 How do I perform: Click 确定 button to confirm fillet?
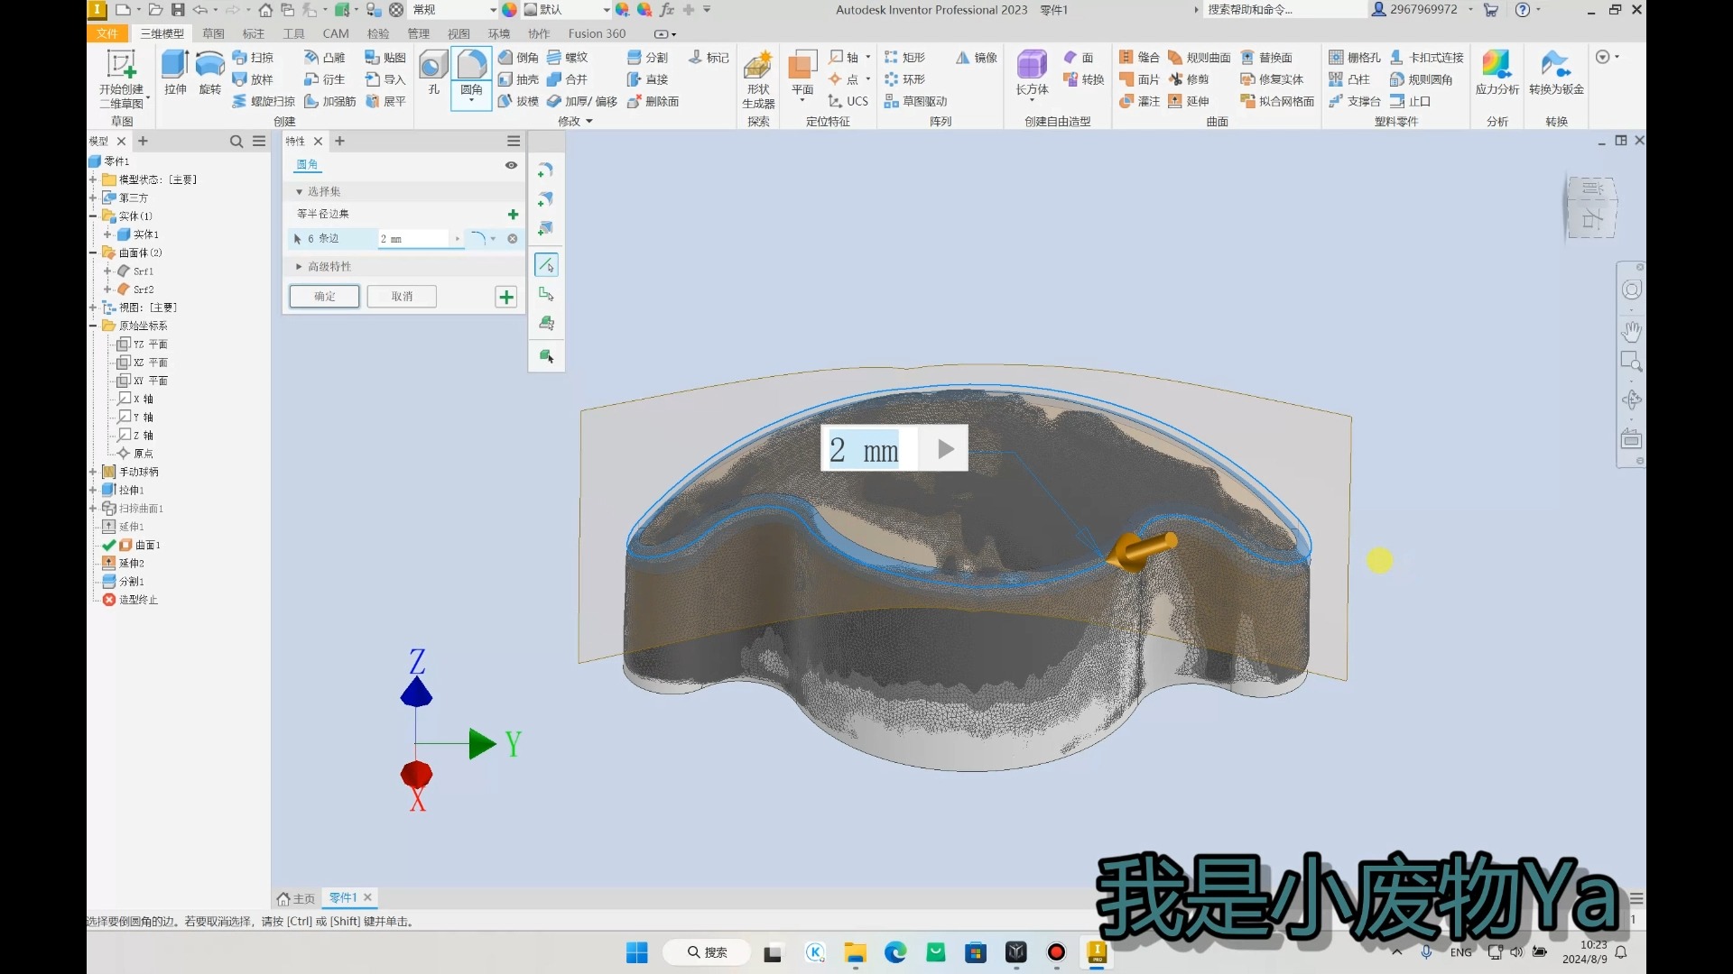(x=324, y=296)
